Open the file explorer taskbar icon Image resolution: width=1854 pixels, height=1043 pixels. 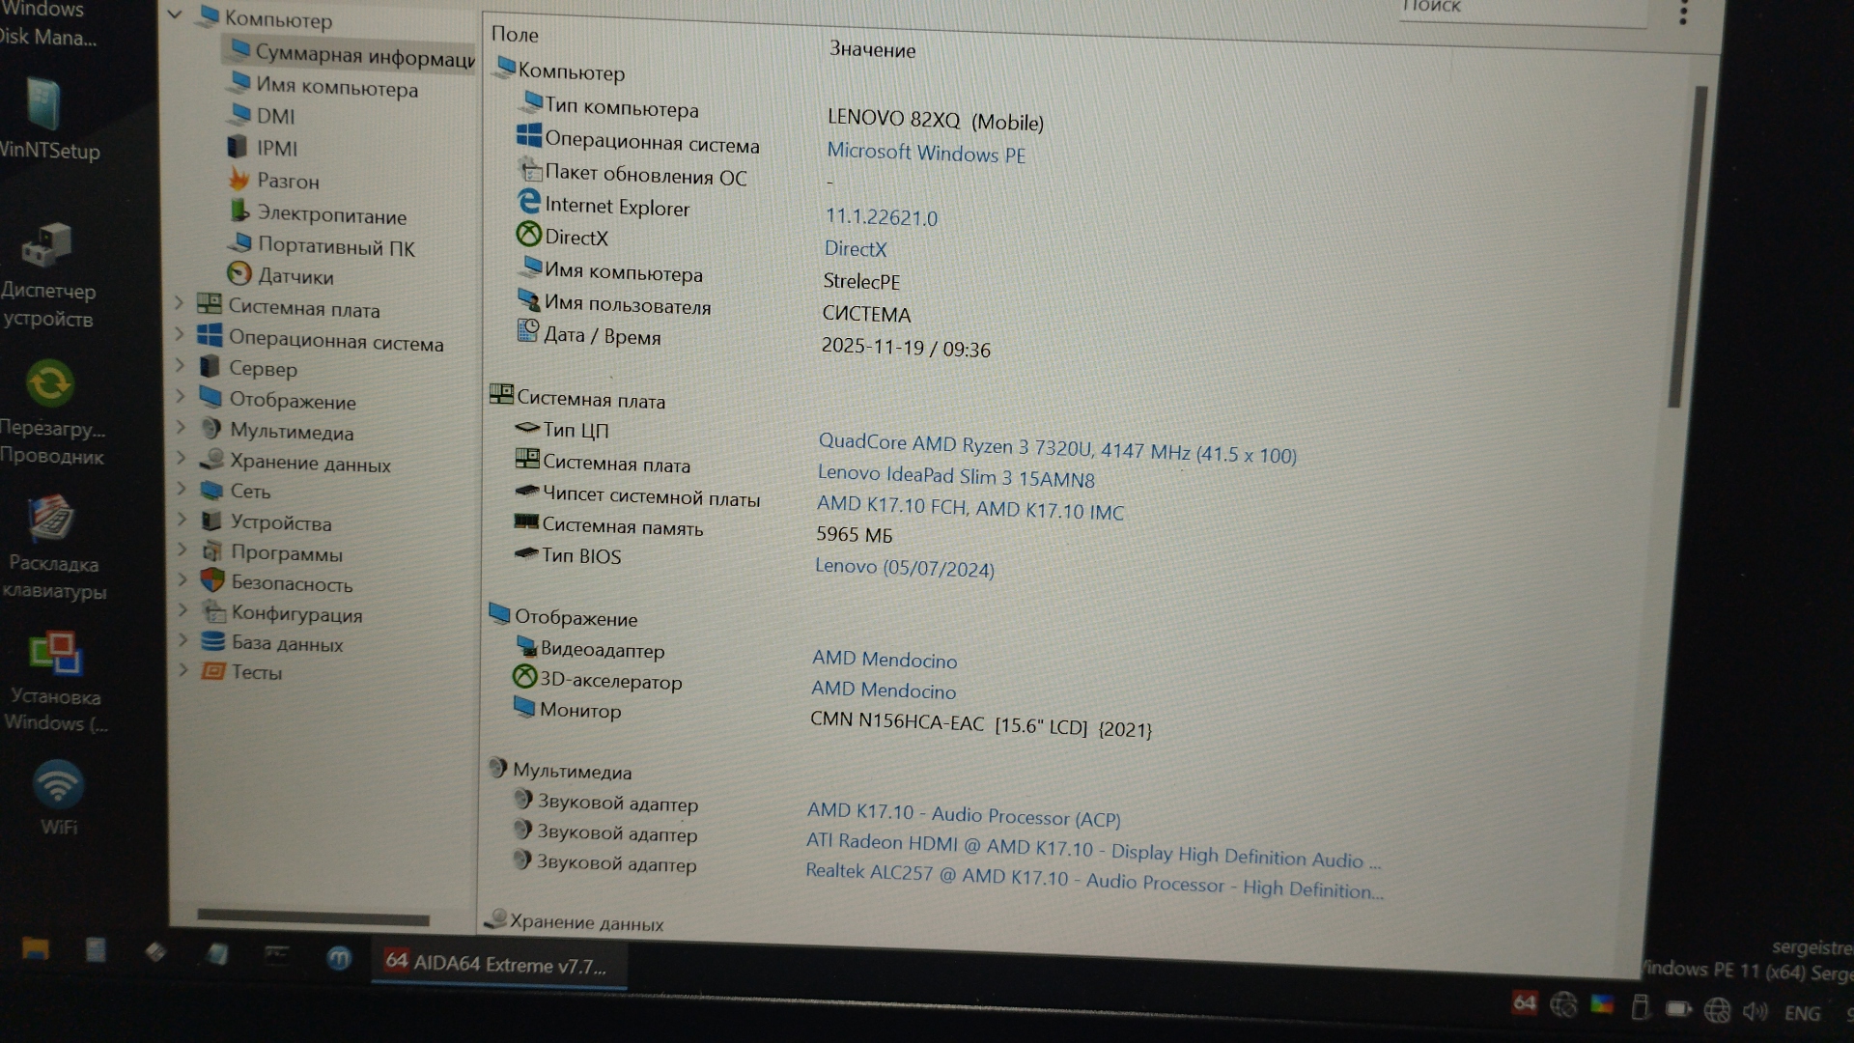point(36,950)
